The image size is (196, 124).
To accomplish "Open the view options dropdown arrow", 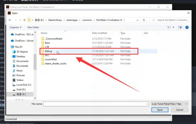I will [x=173, y=27].
